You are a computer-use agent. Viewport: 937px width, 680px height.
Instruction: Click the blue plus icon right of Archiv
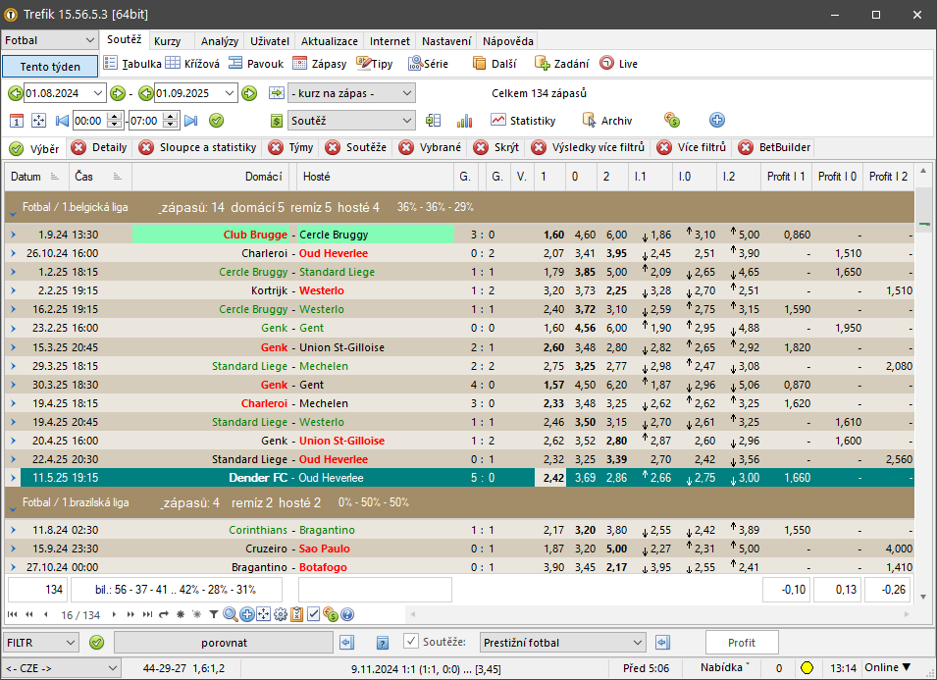click(x=717, y=120)
